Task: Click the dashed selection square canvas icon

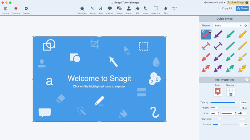Action: pos(144,46)
